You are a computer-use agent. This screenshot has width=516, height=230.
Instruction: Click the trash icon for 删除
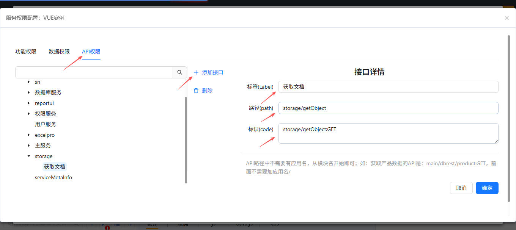(196, 91)
